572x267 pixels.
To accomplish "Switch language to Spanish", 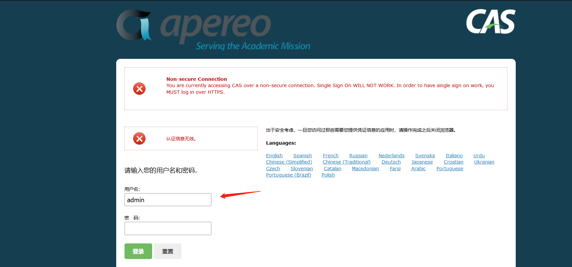I will coord(303,156).
